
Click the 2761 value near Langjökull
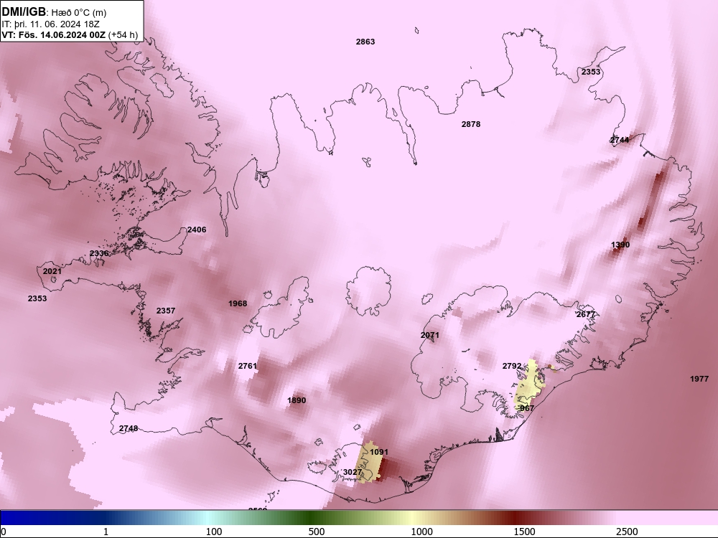[x=248, y=366]
